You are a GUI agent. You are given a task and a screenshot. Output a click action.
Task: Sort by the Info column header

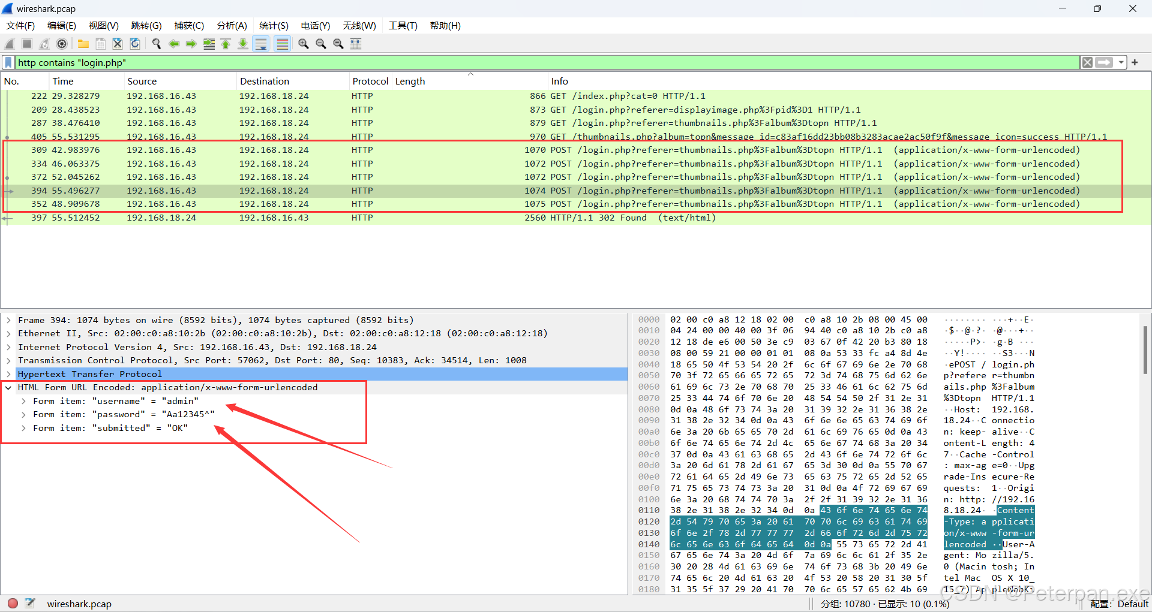pos(850,81)
